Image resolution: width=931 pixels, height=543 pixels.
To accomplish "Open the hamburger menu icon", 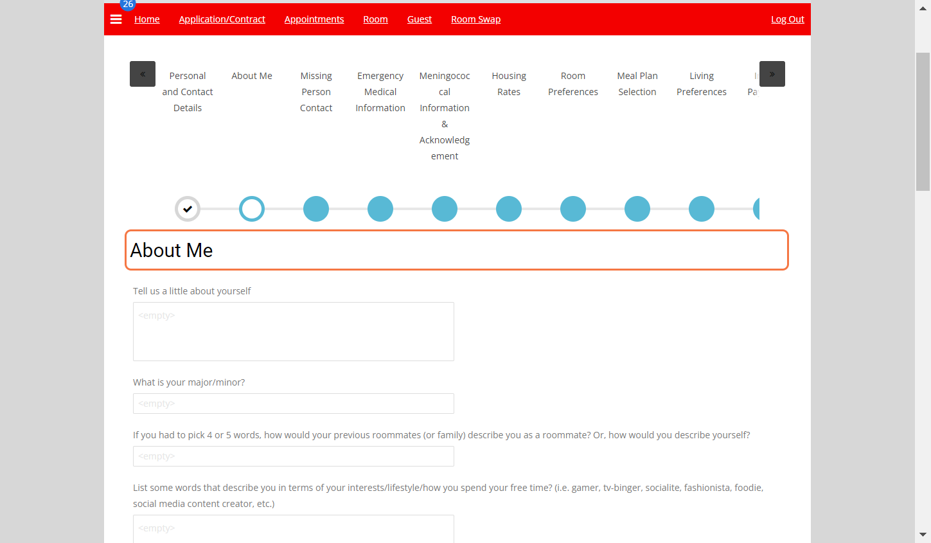I will coord(116,19).
